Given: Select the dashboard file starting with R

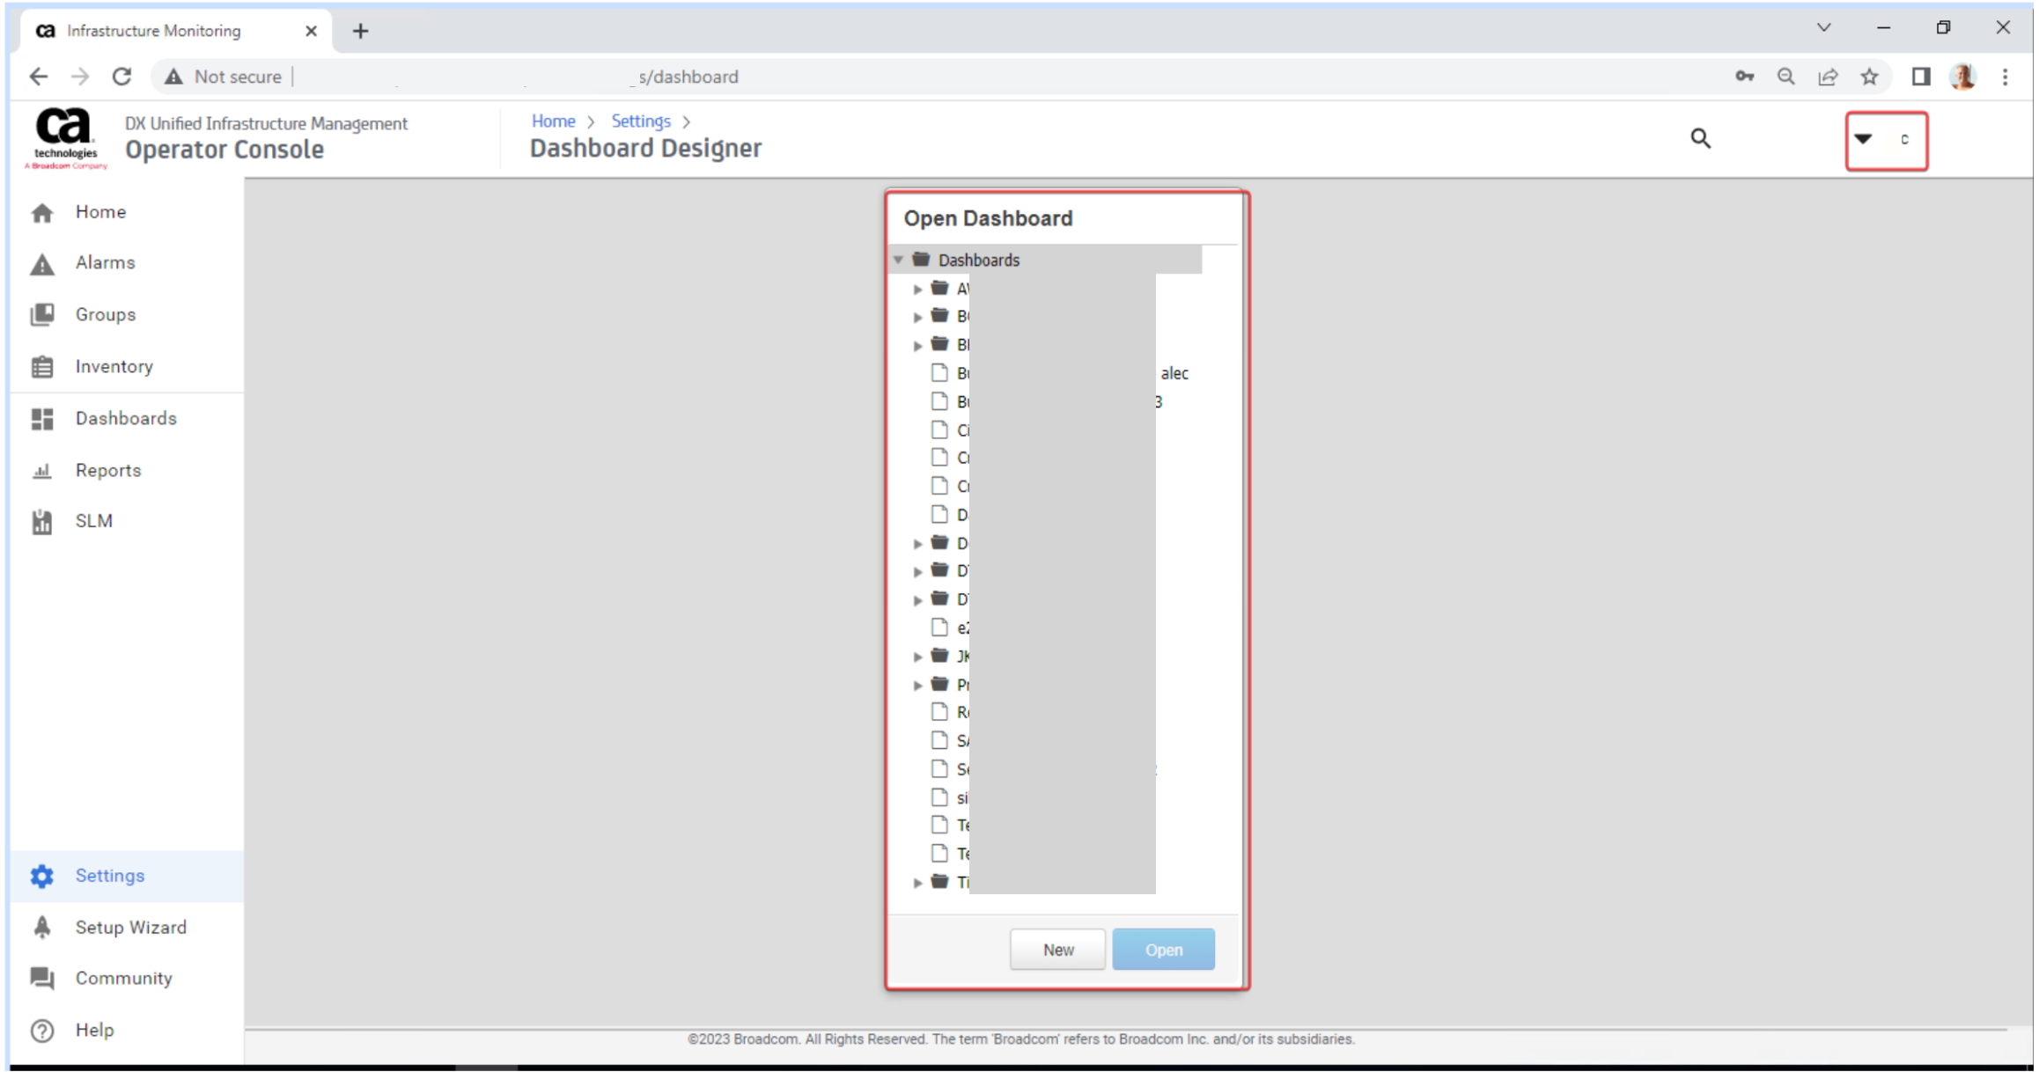Looking at the screenshot, I should [951, 713].
